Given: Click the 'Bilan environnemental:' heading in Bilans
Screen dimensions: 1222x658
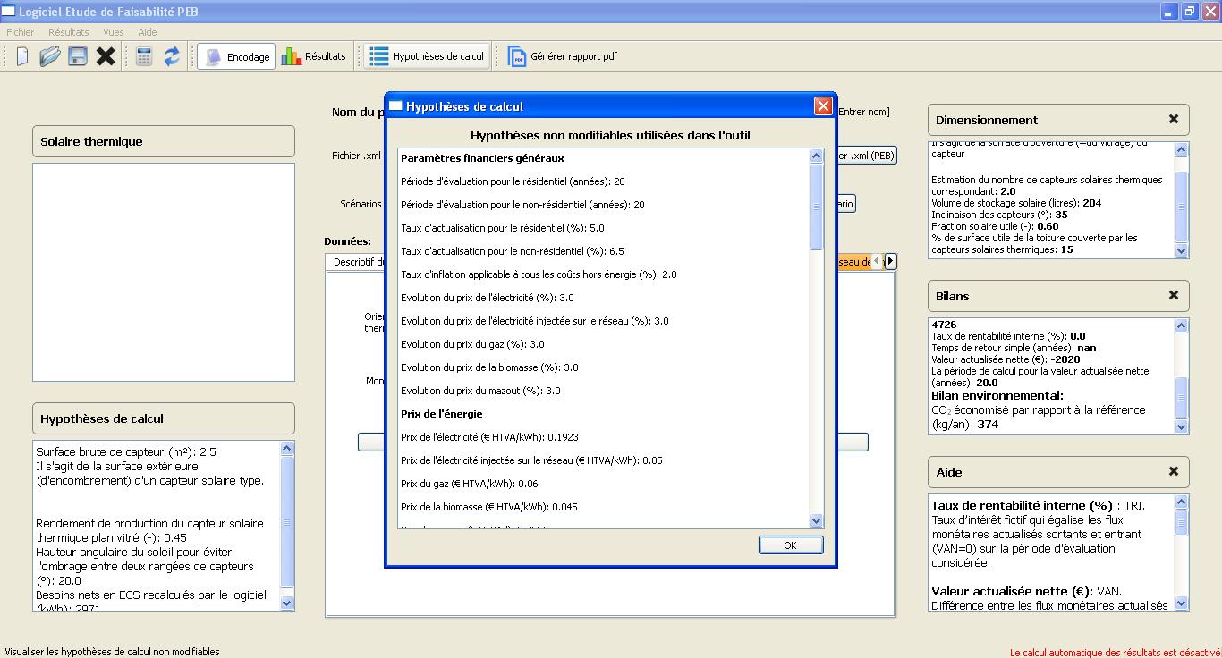Looking at the screenshot, I should [x=997, y=395].
